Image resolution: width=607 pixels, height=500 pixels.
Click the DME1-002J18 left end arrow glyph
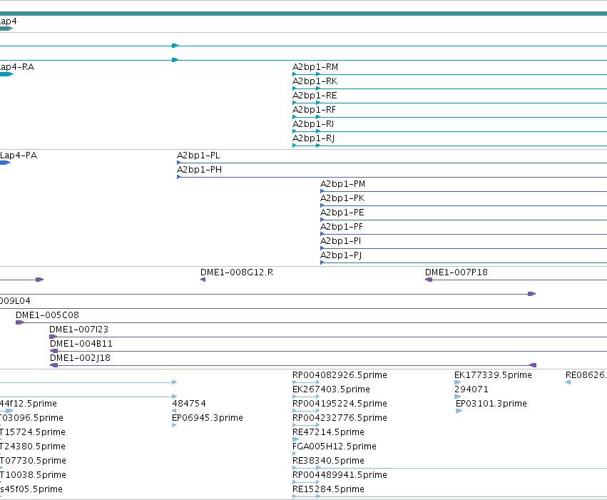[53, 365]
